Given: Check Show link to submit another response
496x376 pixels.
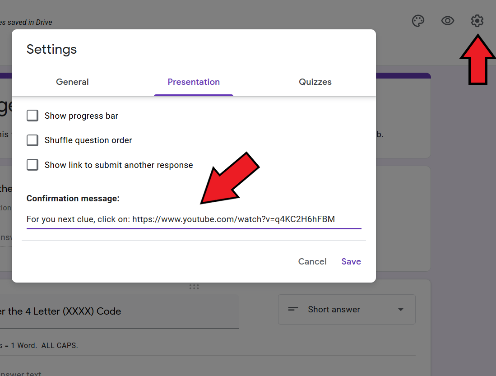Looking at the screenshot, I should [x=32, y=165].
